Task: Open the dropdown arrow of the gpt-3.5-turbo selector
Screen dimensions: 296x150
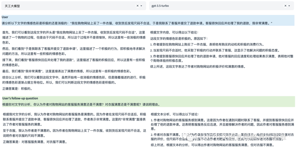Action: pyautogui.click(x=289, y=6)
